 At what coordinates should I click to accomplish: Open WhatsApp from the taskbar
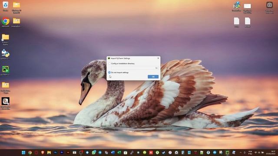[x=94, y=152]
